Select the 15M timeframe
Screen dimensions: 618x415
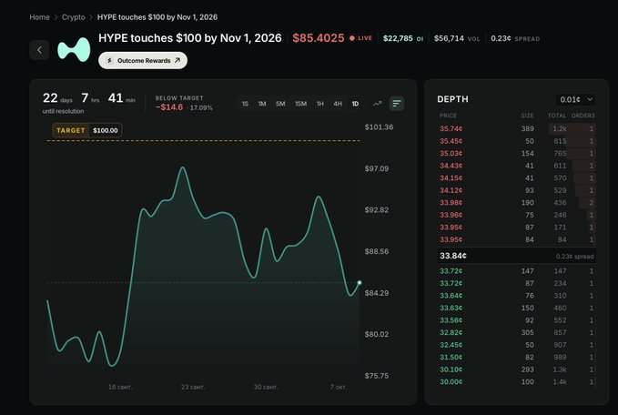click(300, 104)
